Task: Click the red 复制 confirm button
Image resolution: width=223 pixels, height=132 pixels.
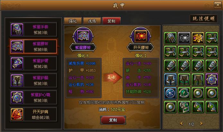Action: tap(113, 120)
